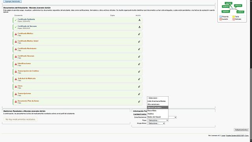Image resolution: width=252 pixels, height=142 pixels.
Task: Open the Legal link in footer
Action: tap(223, 136)
